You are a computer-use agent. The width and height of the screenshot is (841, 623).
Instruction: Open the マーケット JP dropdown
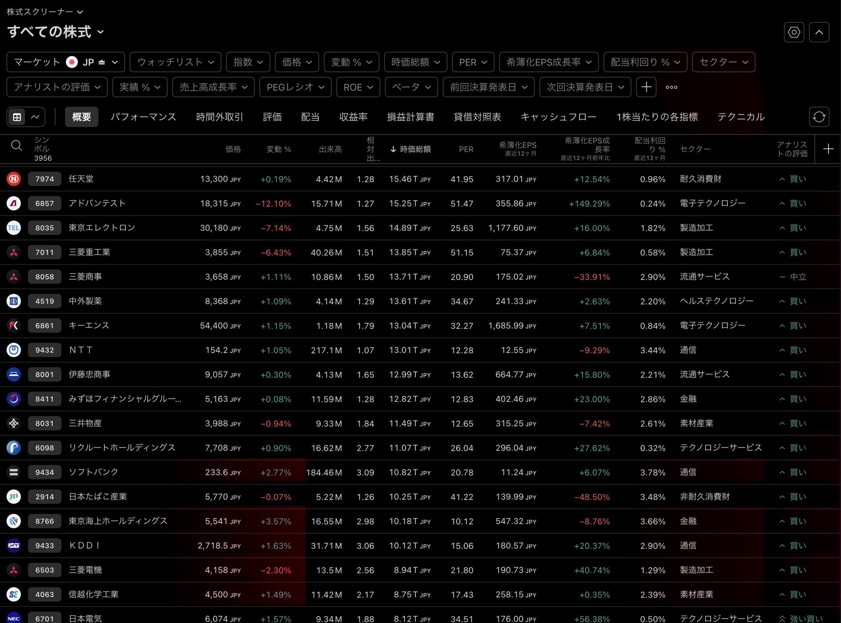pos(66,62)
